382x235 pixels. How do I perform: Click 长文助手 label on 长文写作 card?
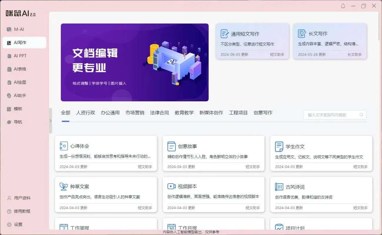tap(355, 55)
